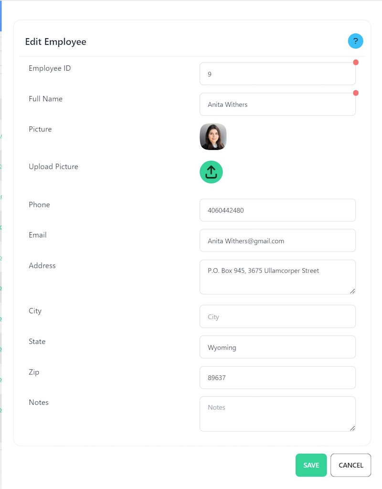This screenshot has height=489, width=382.
Task: Select the State field containing Wyoming
Action: pos(277,347)
